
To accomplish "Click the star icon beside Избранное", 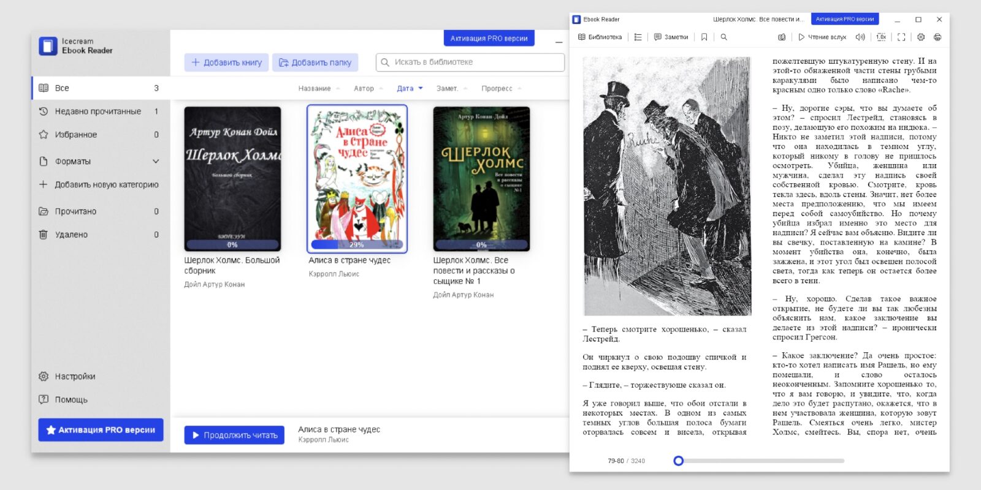I will pos(44,134).
